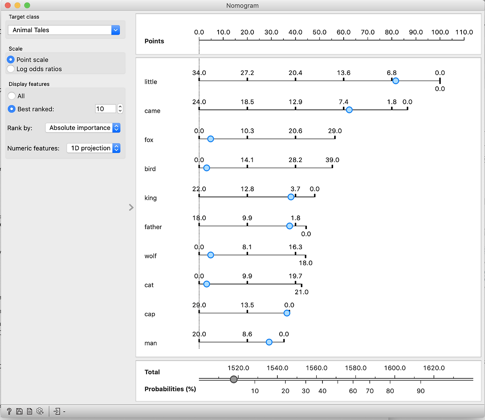Click the Points scale heading
Screen dimensions: 485x420
click(154, 41)
